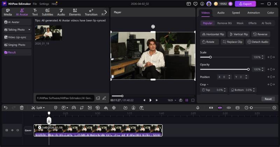Click the edit pencil icon beside the path
Image resolution: width=280 pixels, height=147 pixels.
[104, 98]
